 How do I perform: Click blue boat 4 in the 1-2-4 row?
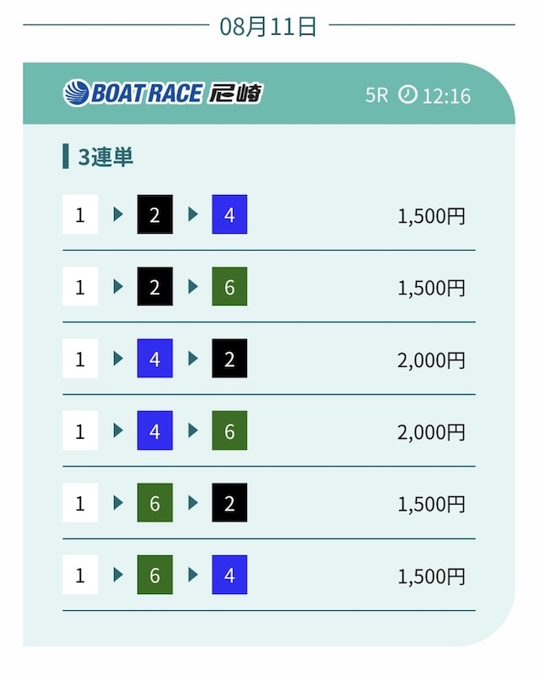click(229, 214)
